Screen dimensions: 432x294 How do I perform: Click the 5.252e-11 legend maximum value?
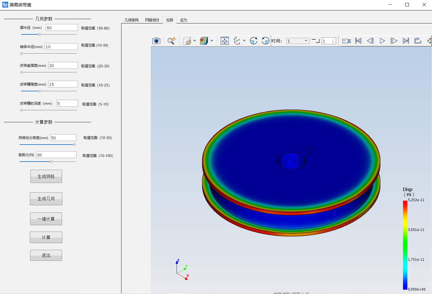[416, 200]
